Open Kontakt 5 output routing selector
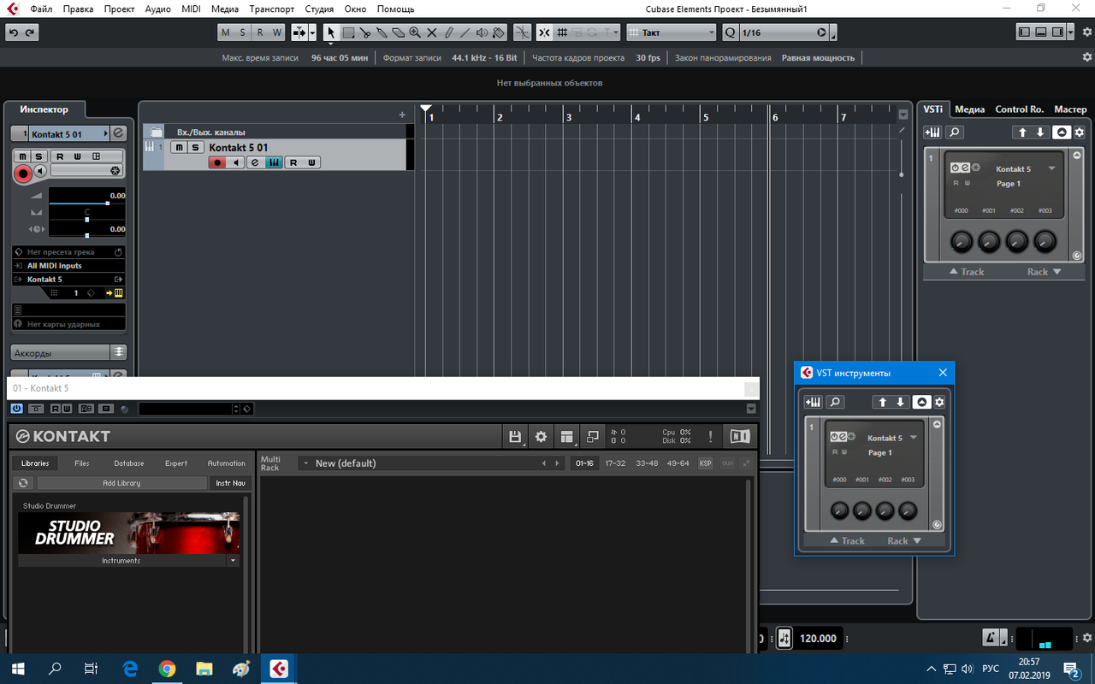 (x=68, y=280)
